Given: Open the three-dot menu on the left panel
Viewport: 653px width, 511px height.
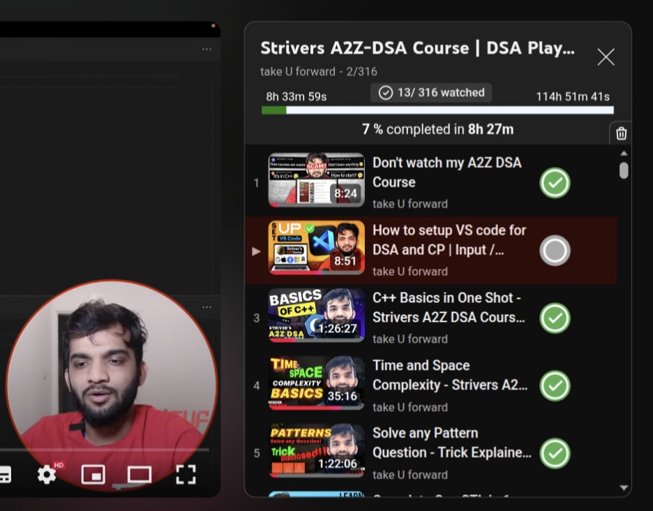Looking at the screenshot, I should (206, 307).
